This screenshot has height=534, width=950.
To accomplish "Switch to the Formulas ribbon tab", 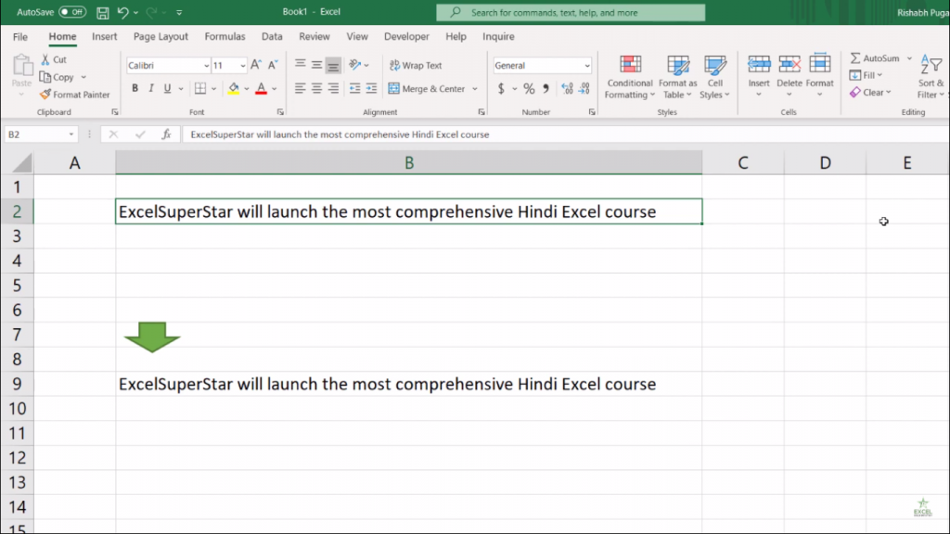I will (225, 37).
